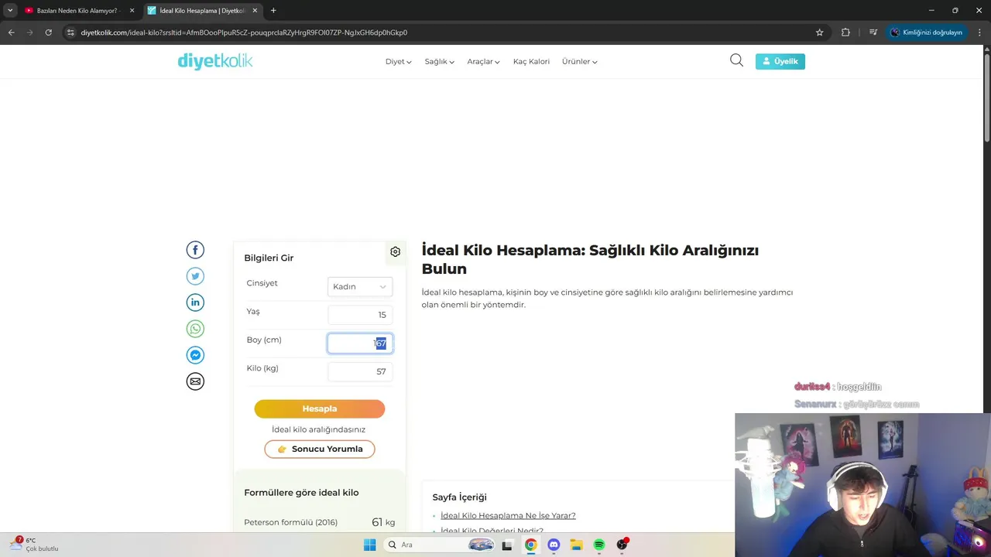Viewport: 991px width, 557px height.
Task: Open OBS Studio from the taskbar
Action: [x=622, y=545]
